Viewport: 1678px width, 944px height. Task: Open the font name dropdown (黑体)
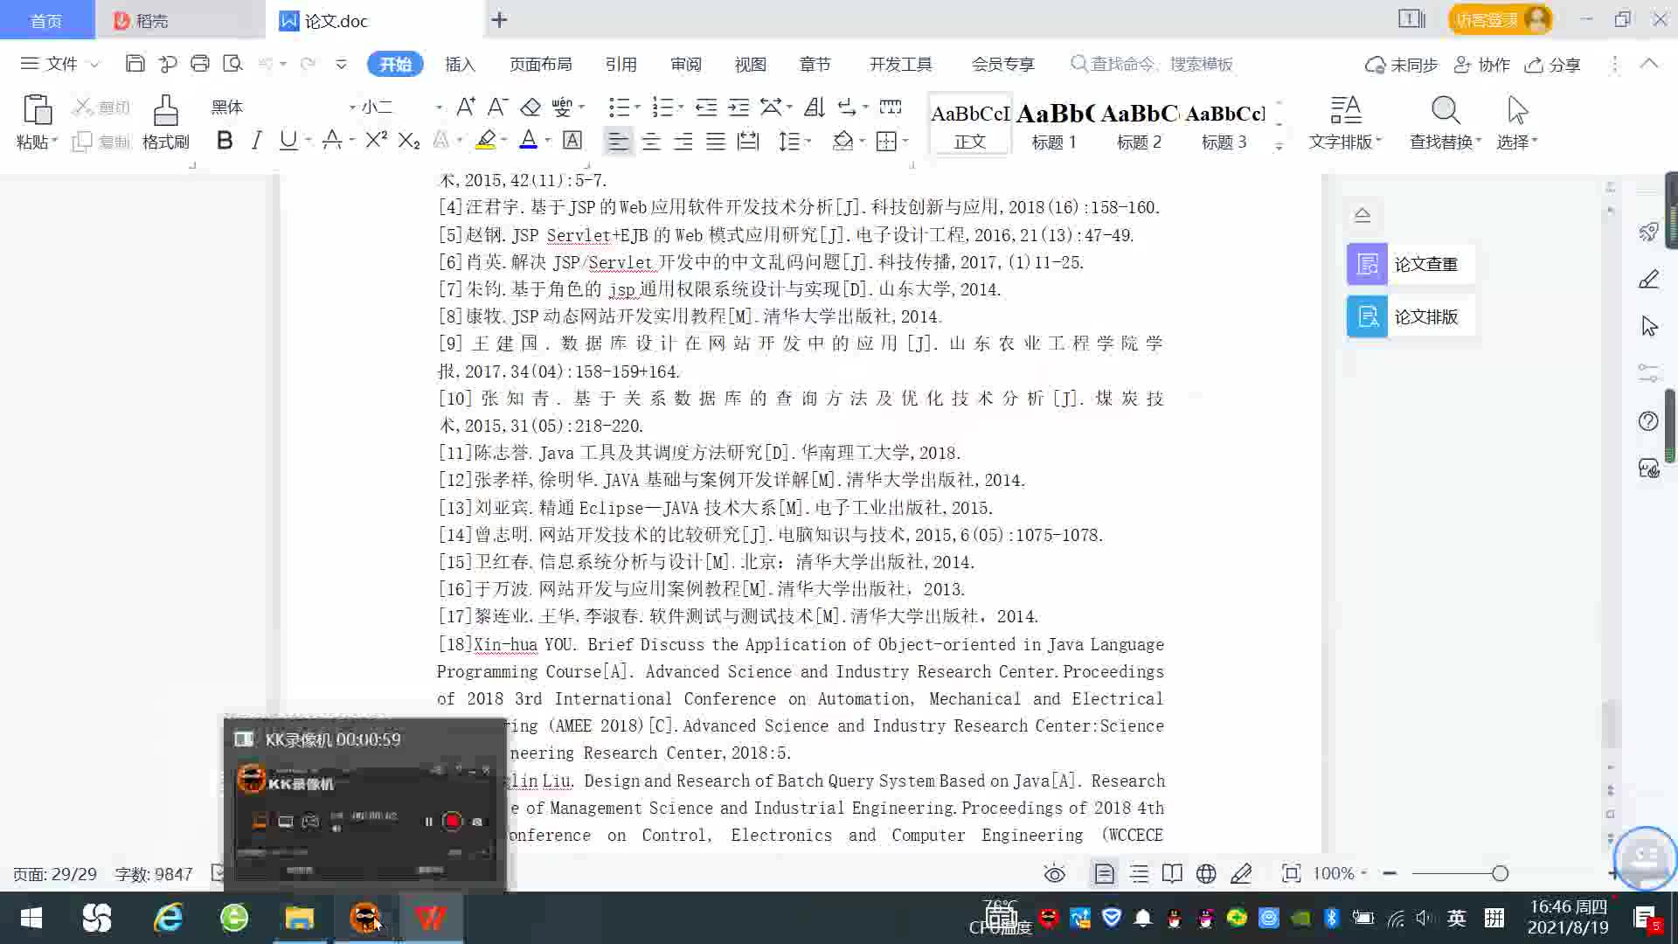[x=352, y=107]
